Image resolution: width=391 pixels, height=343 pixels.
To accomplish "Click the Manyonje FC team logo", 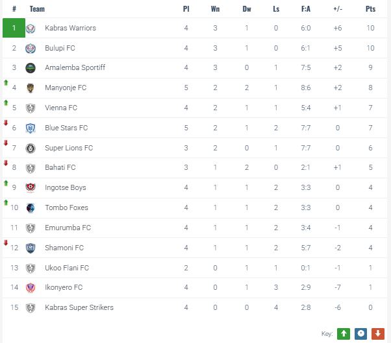I will [x=31, y=88].
